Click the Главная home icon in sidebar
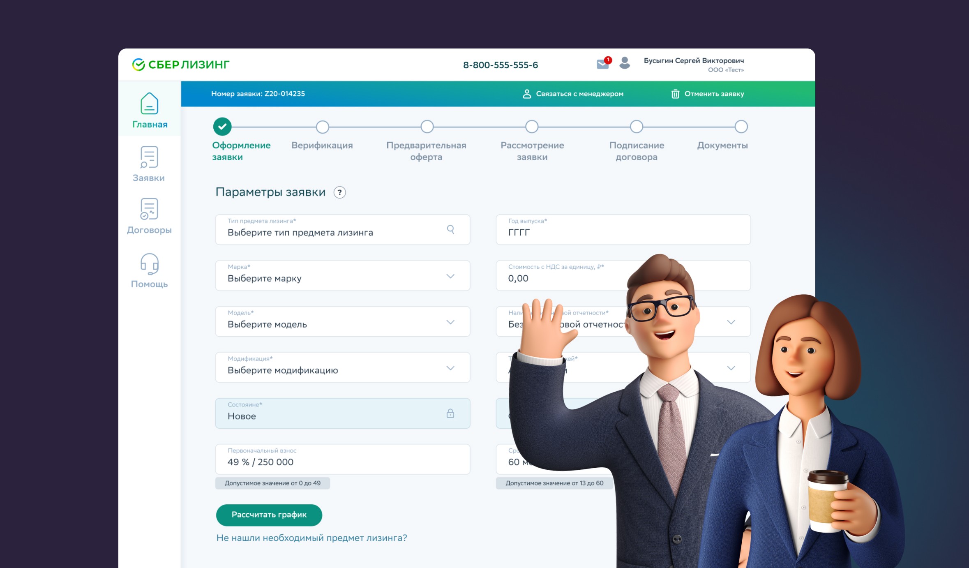Image resolution: width=969 pixels, height=568 pixels. pos(149,104)
